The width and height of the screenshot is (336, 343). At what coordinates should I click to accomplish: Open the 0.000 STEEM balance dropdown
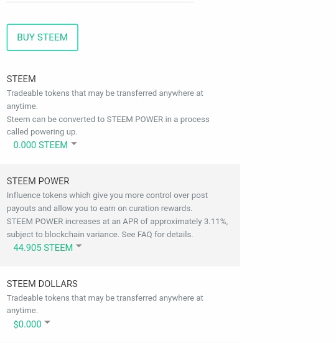click(x=45, y=145)
